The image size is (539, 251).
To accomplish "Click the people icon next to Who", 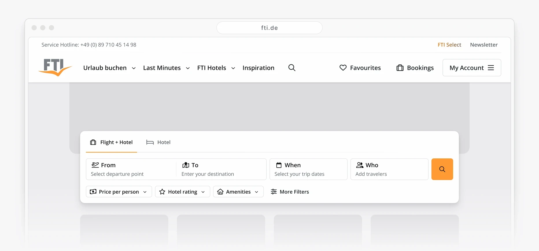I will pos(360,165).
